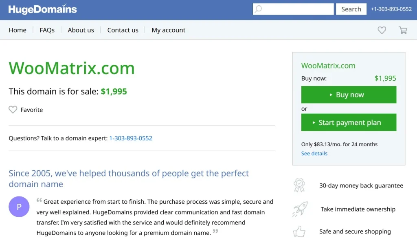
Task: Focus the header search input field
Action: (x=297, y=9)
